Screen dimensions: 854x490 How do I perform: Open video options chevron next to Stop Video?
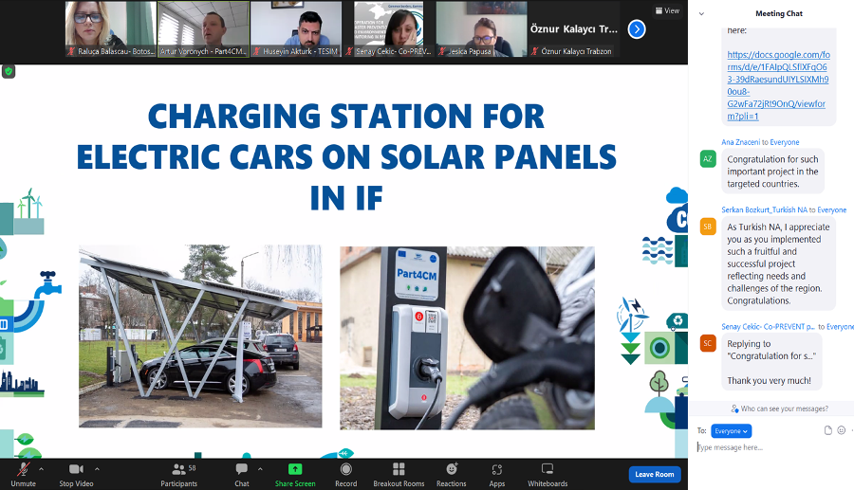point(97,468)
